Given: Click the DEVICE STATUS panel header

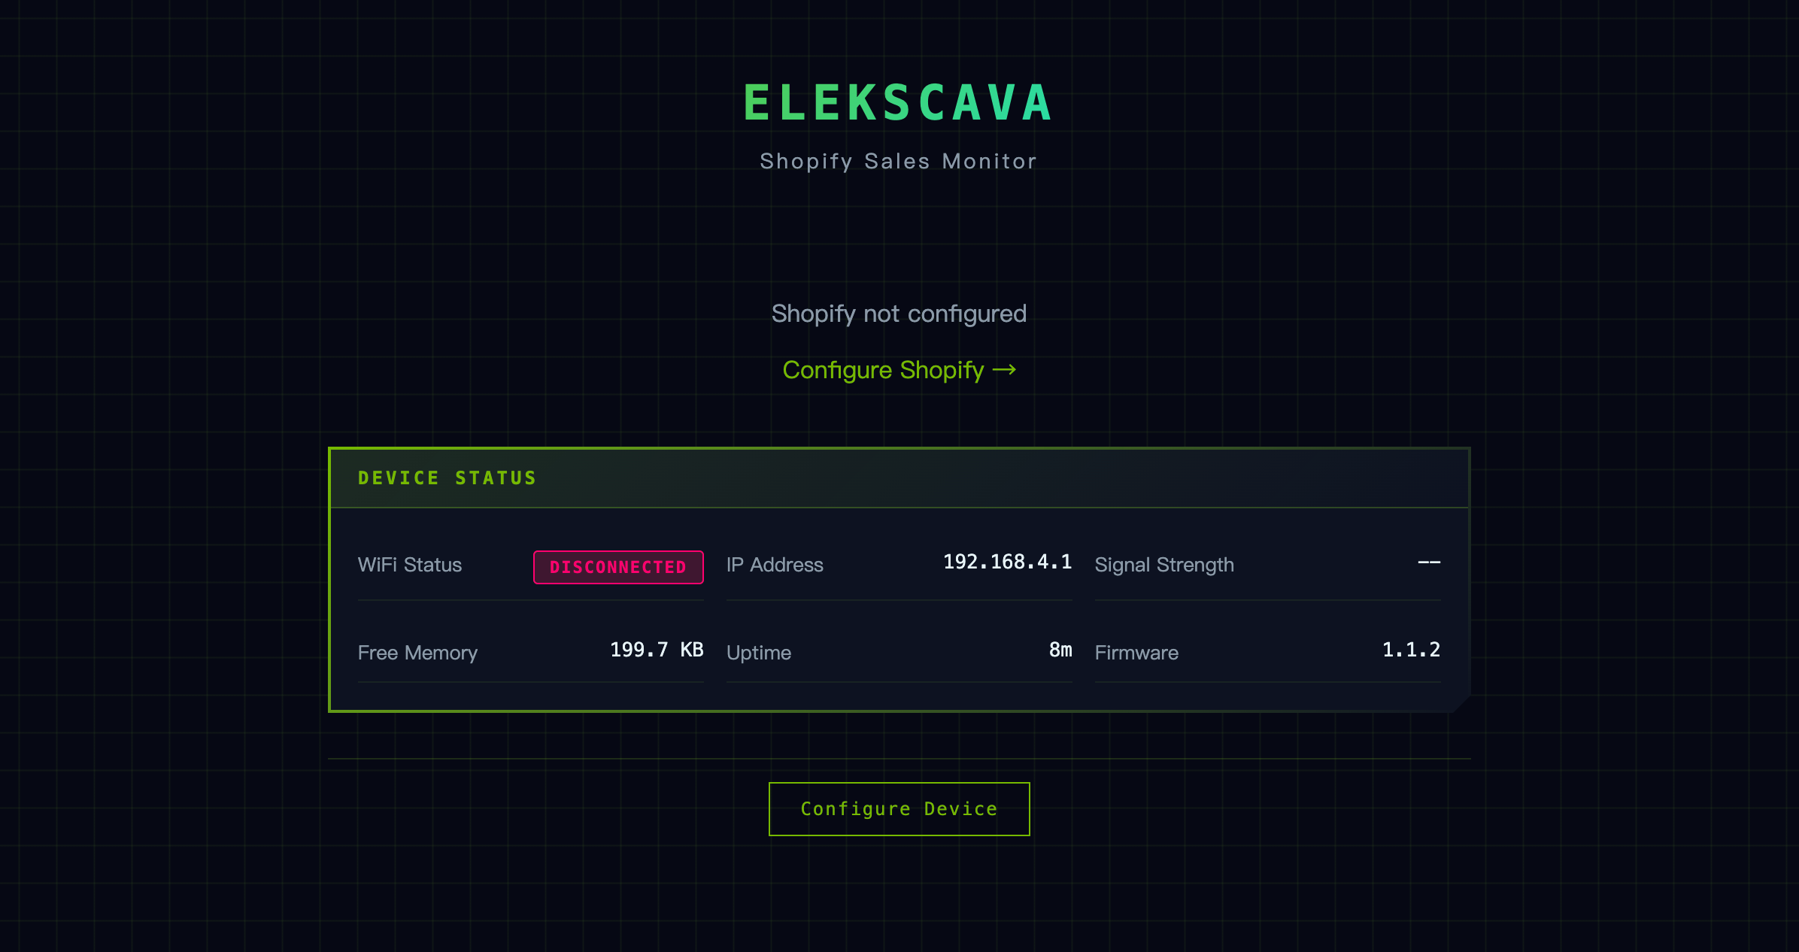Looking at the screenshot, I should tap(447, 478).
